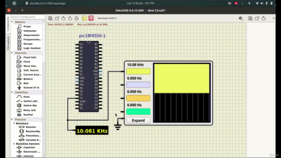Click the open circuit toolbar icon

click(x=57, y=18)
